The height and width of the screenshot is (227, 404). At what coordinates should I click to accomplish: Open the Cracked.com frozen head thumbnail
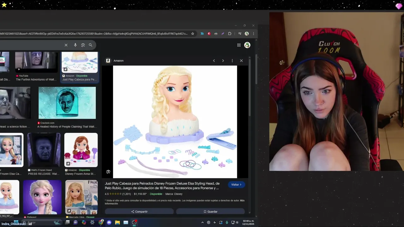pyautogui.click(x=67, y=103)
